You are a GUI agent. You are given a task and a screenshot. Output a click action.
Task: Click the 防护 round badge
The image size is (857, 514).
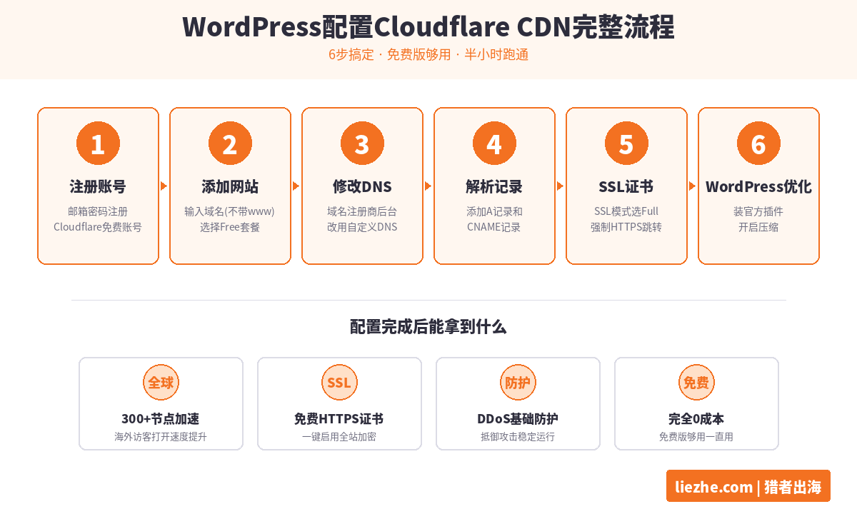pos(518,383)
